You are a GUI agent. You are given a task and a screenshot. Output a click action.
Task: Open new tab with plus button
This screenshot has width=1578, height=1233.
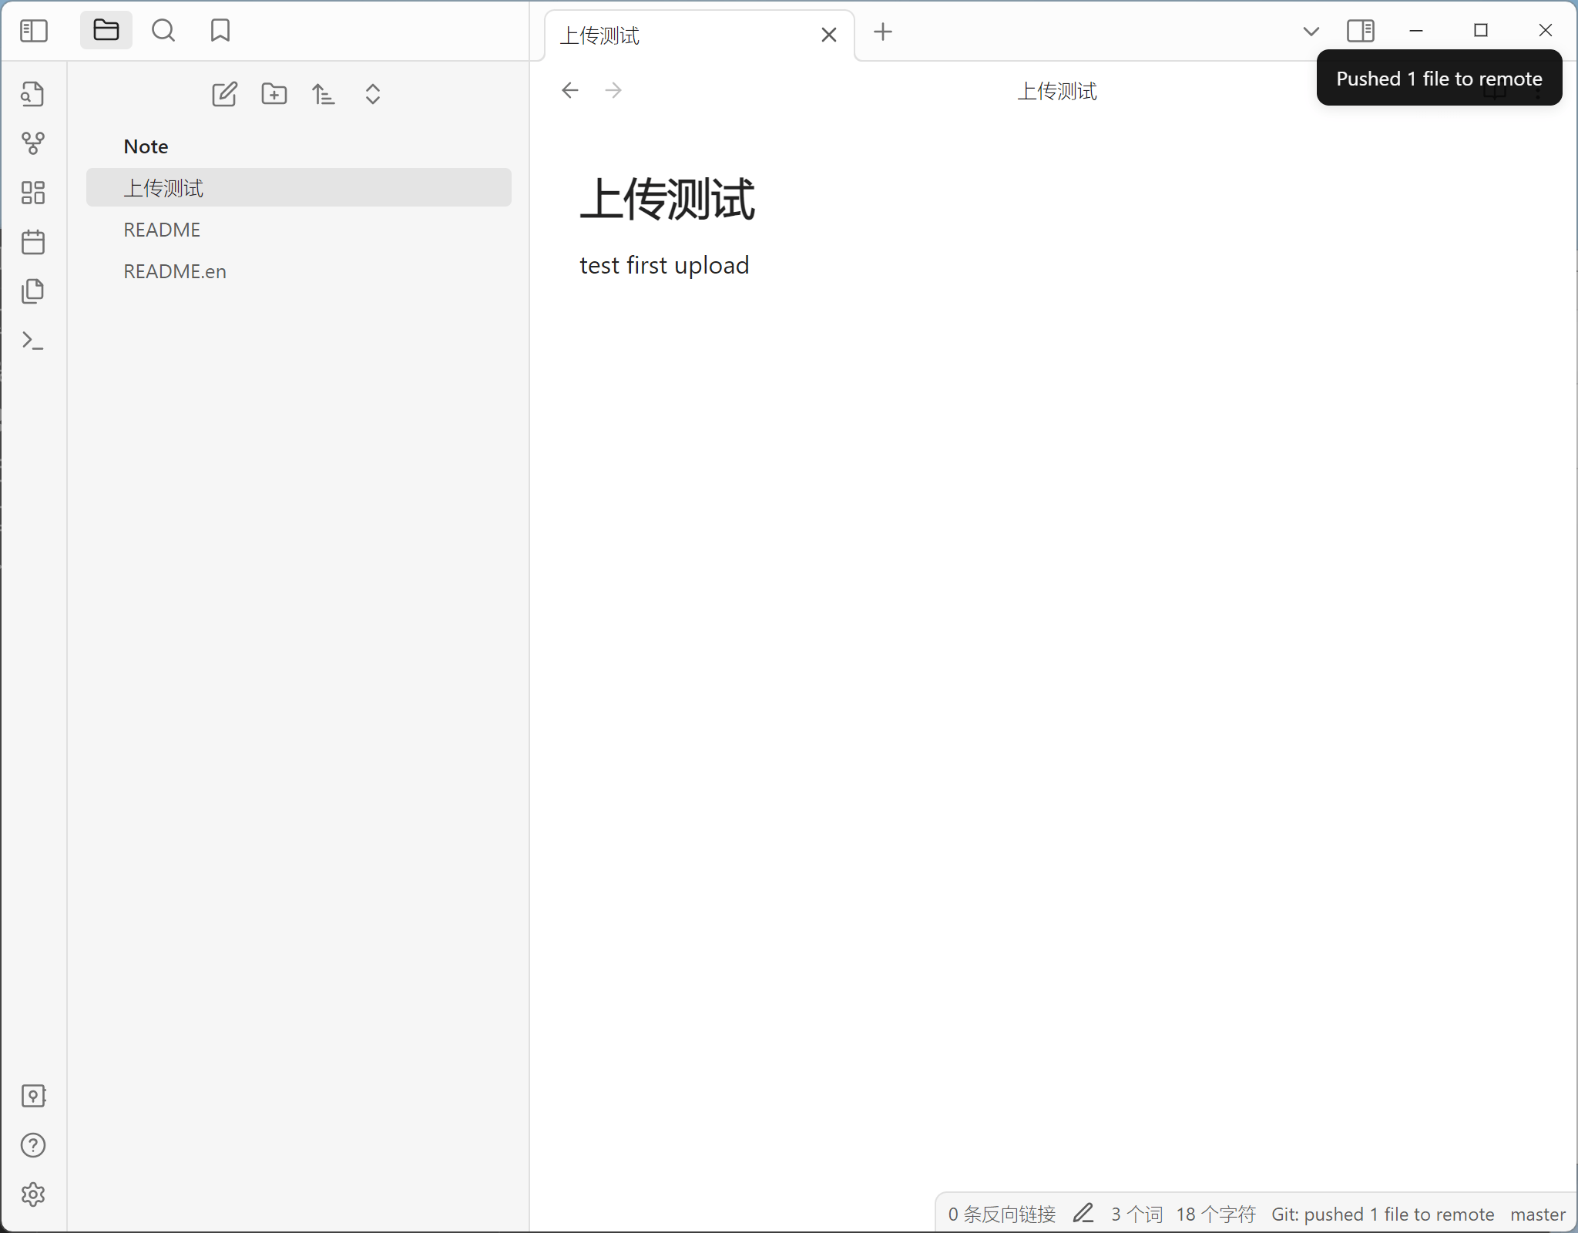(x=883, y=32)
